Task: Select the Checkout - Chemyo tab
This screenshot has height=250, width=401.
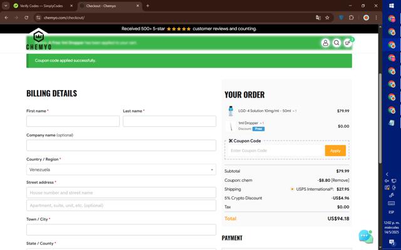Action: (101, 6)
